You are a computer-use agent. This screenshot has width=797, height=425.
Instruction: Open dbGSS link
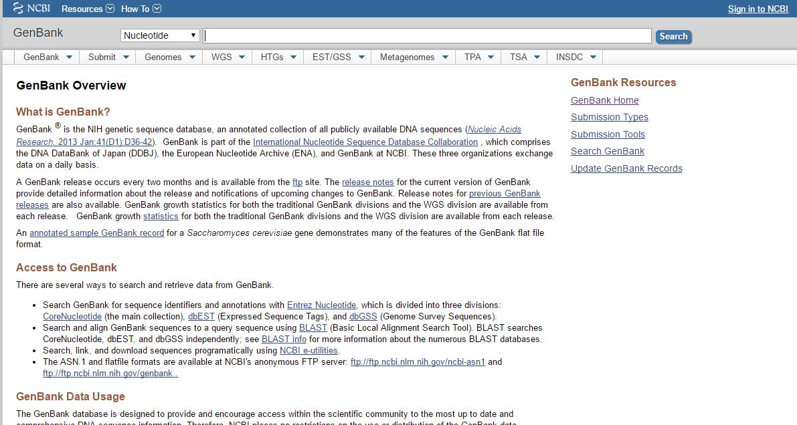363,316
